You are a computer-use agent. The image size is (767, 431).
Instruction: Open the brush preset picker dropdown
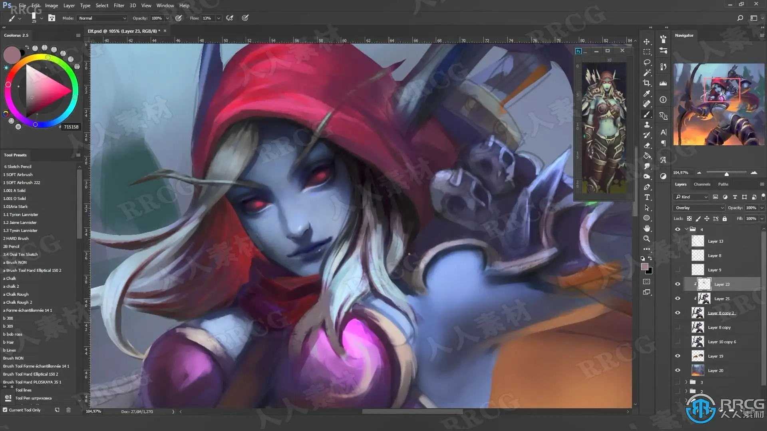click(x=42, y=18)
